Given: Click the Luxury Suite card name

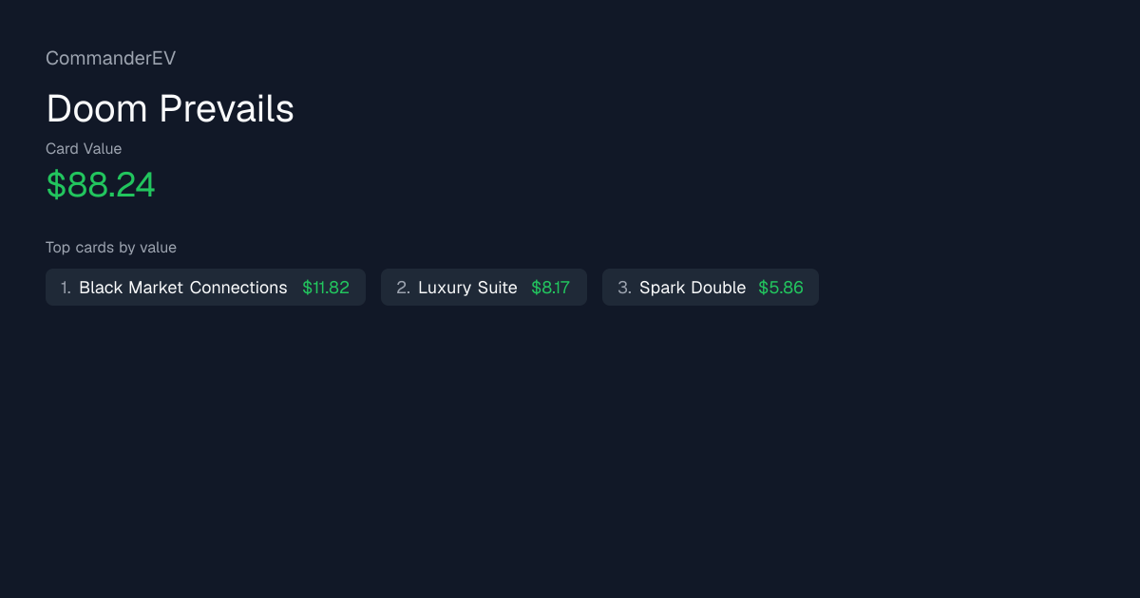Looking at the screenshot, I should [467, 288].
